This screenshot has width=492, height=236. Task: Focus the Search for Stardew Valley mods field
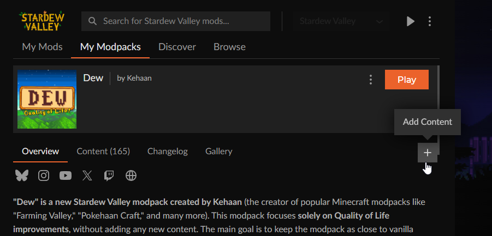coord(176,21)
